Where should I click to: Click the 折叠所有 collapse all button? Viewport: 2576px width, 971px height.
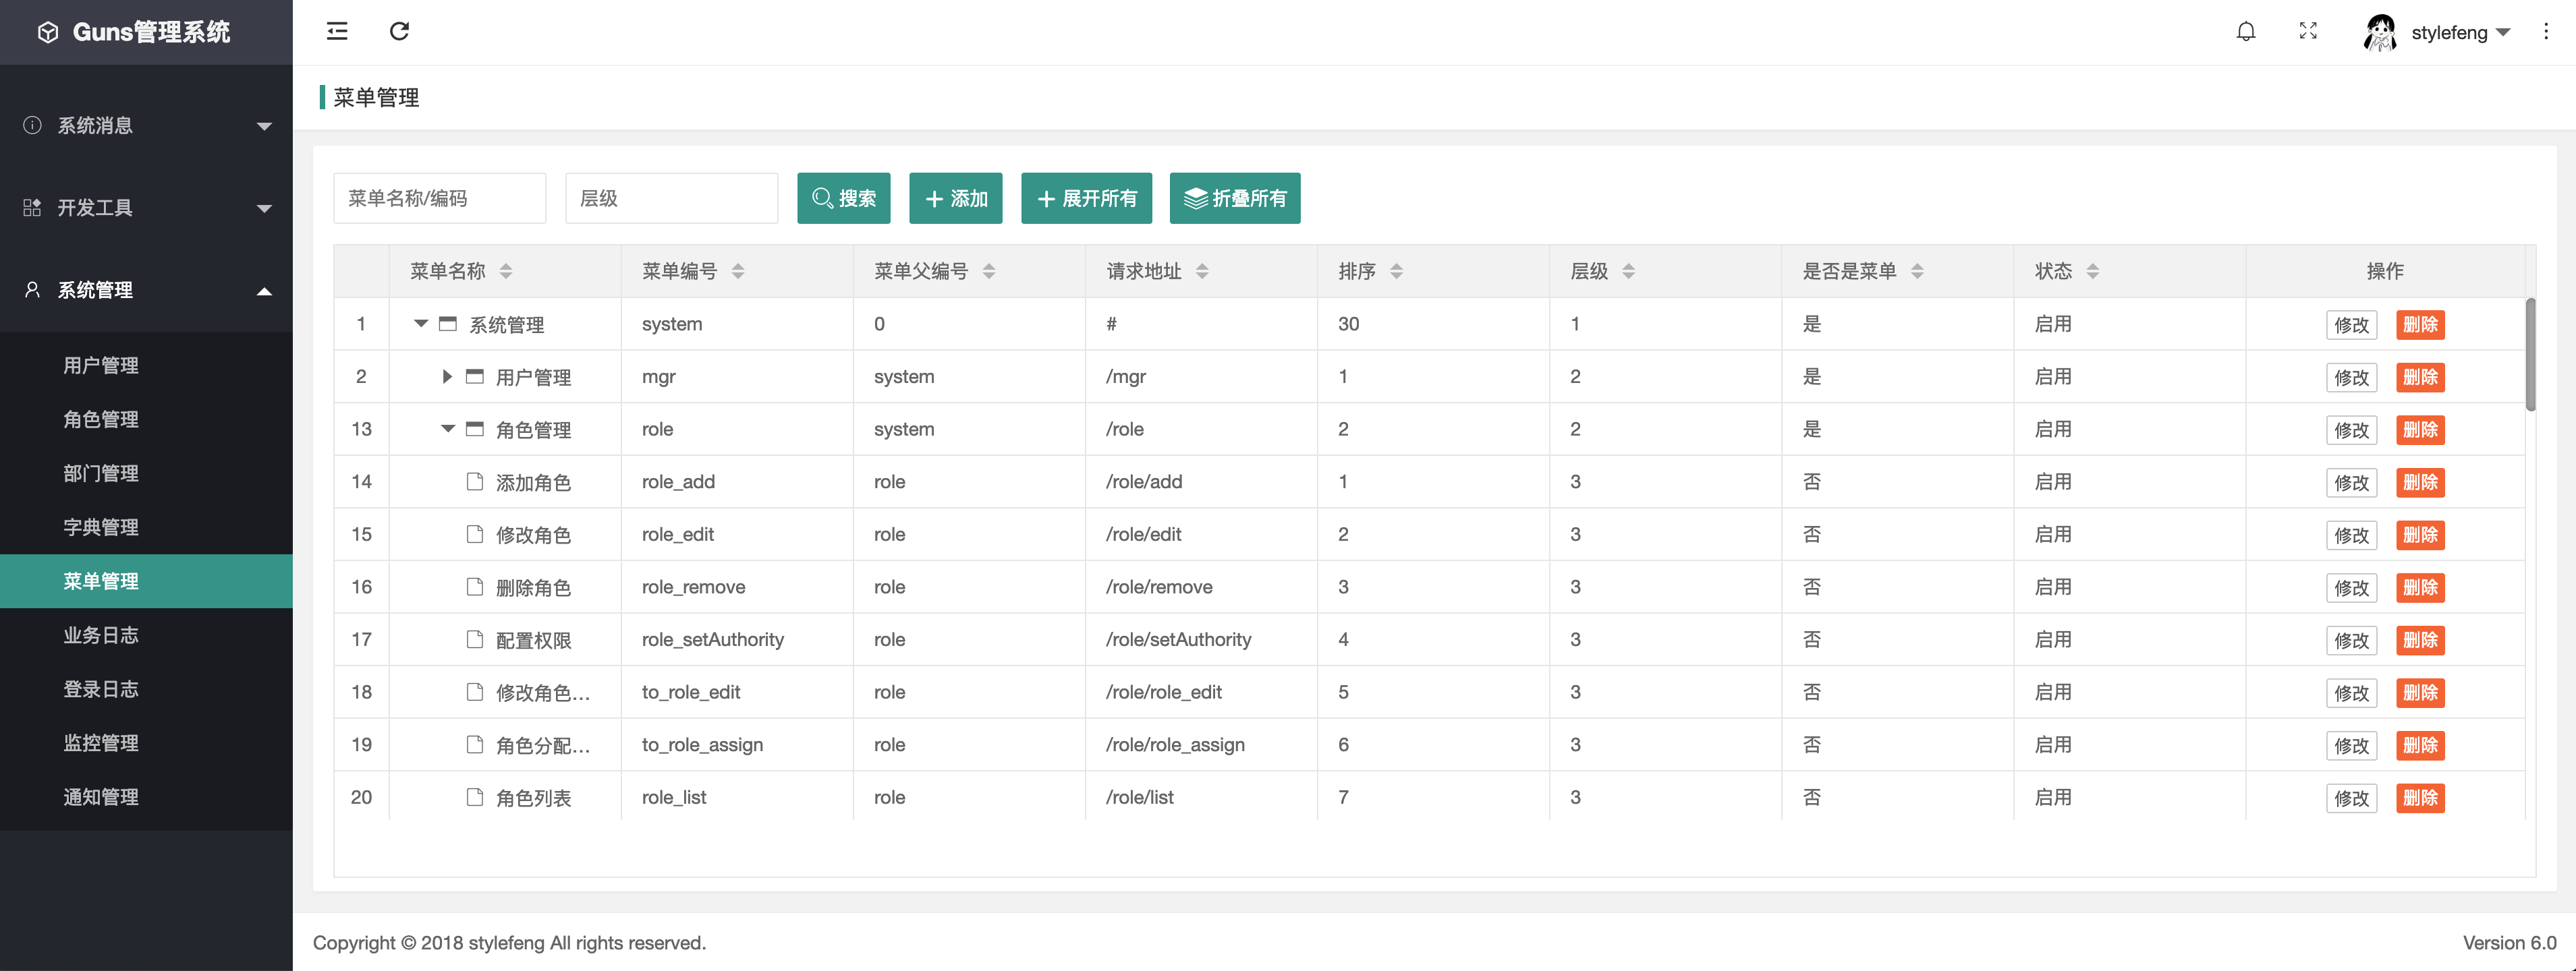click(x=1235, y=198)
